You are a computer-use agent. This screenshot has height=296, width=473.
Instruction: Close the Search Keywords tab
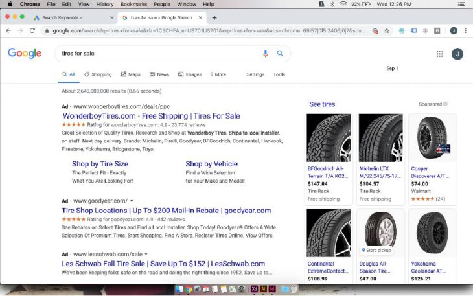tap(112, 17)
